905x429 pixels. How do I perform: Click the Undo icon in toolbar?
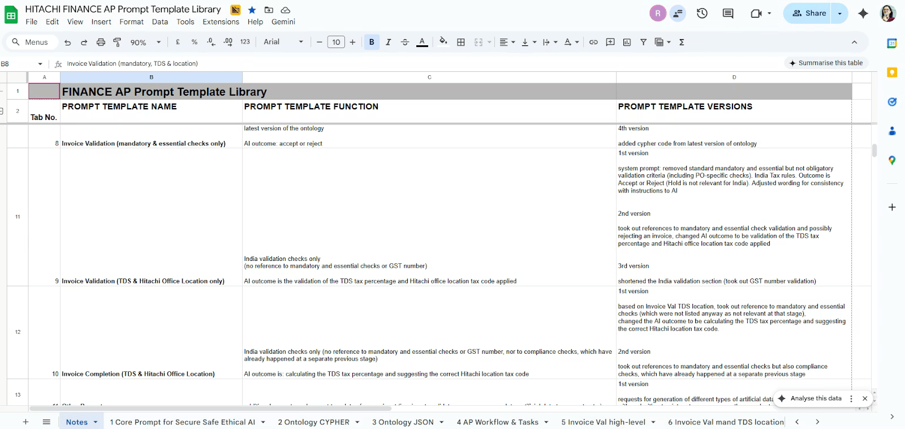point(68,42)
